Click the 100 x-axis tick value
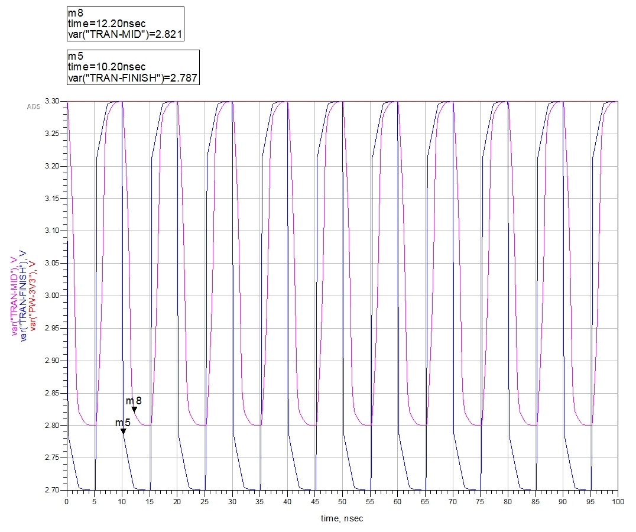This screenshot has height=532, width=636. (x=618, y=502)
